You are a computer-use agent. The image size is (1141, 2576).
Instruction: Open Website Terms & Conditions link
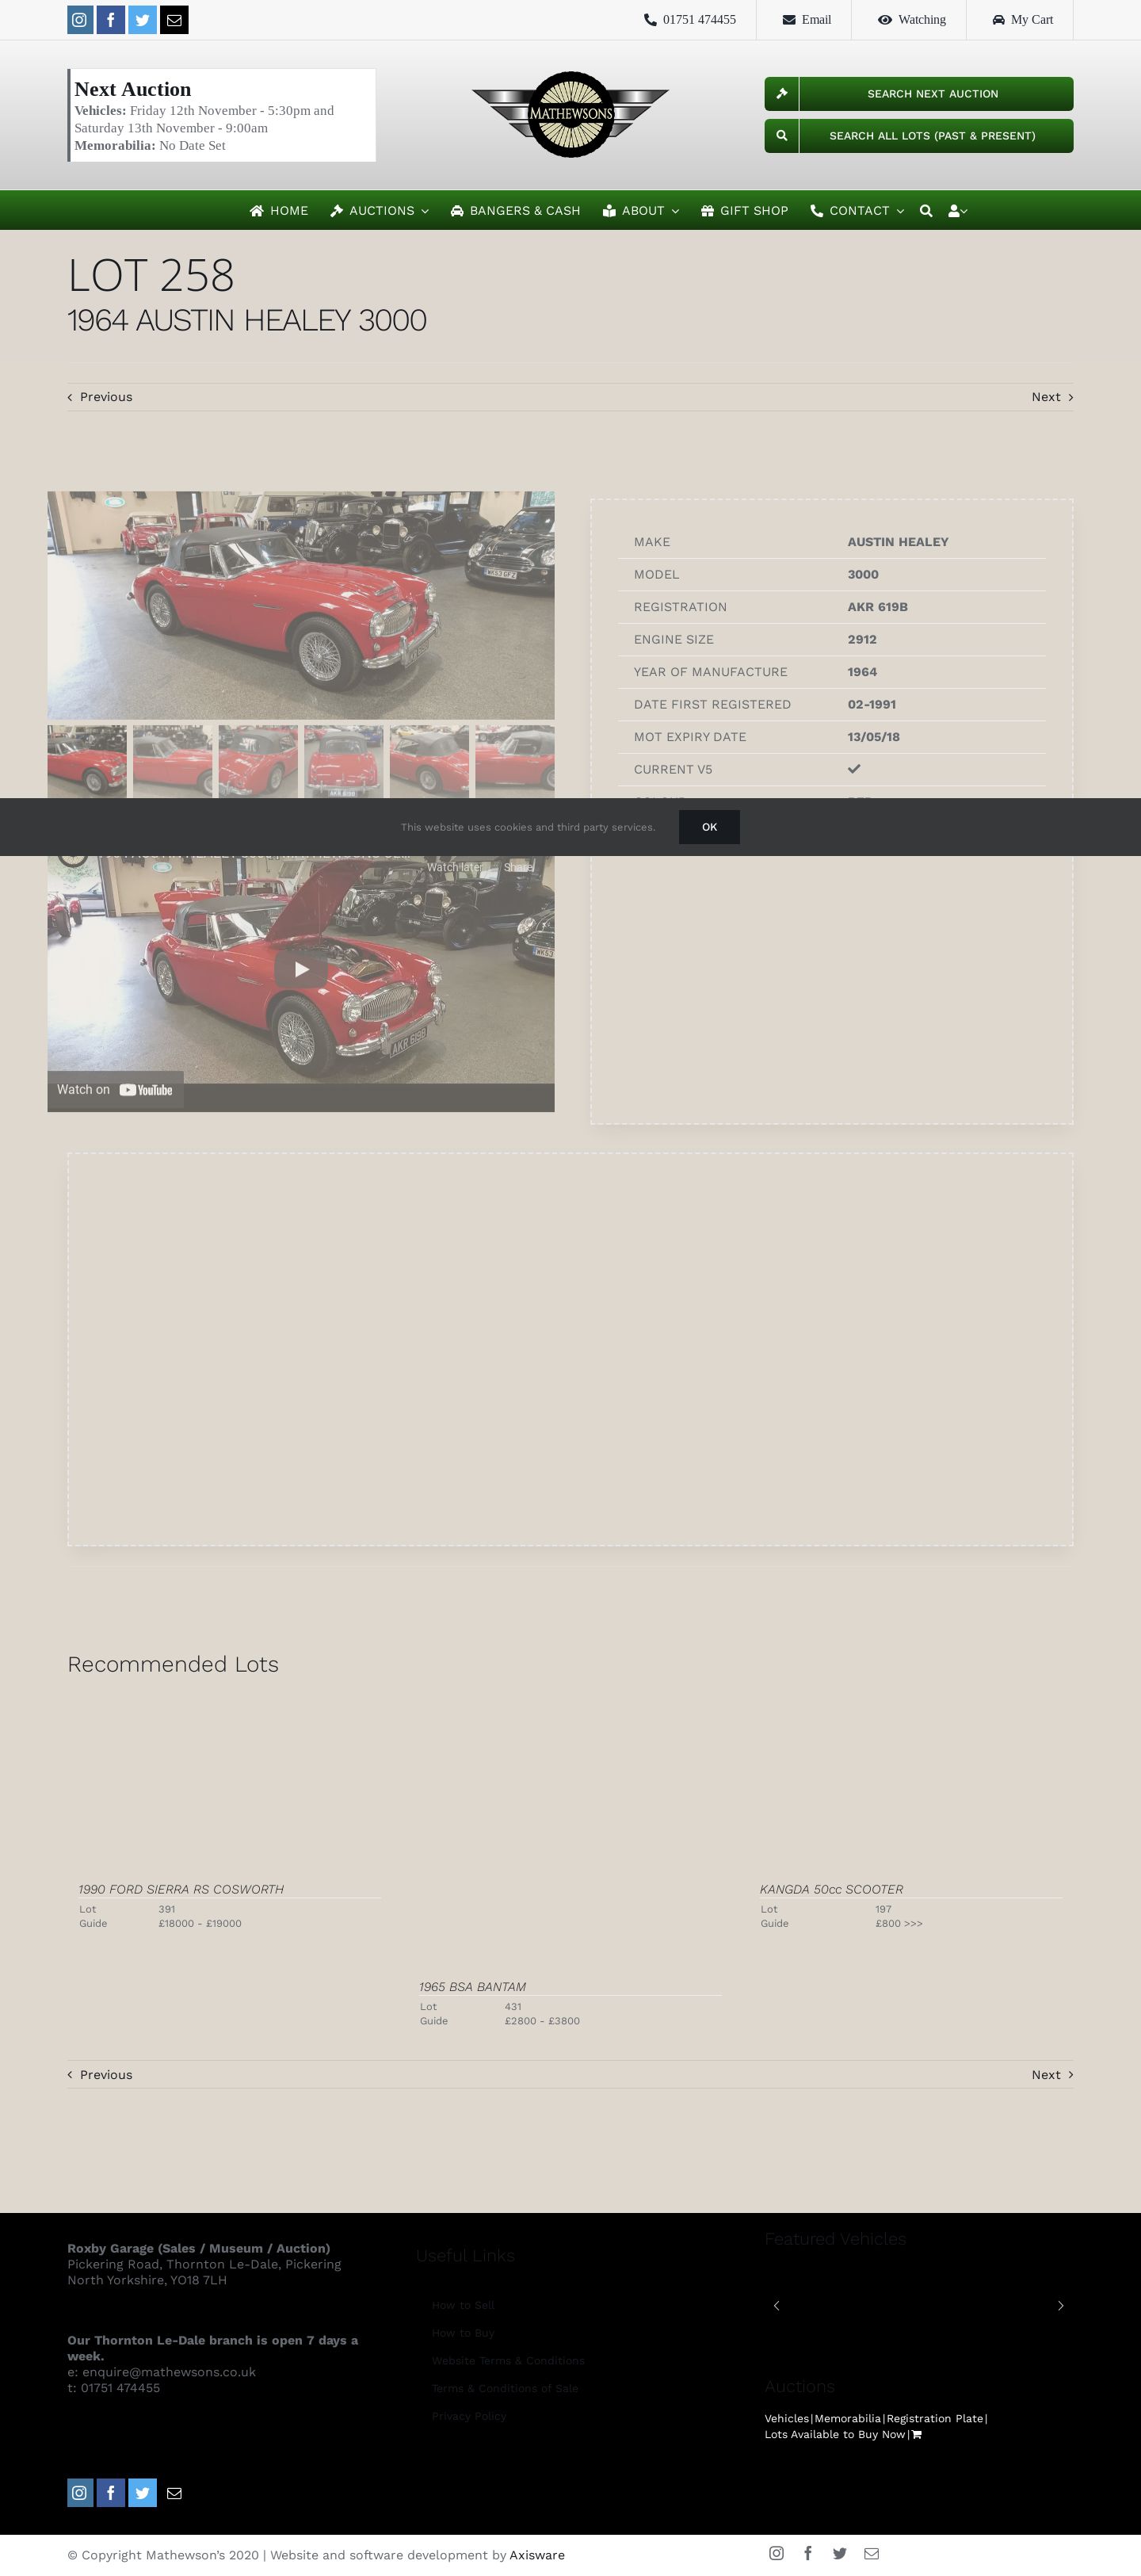pyautogui.click(x=508, y=2360)
